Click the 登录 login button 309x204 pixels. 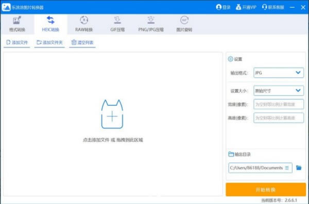(x=224, y=7)
